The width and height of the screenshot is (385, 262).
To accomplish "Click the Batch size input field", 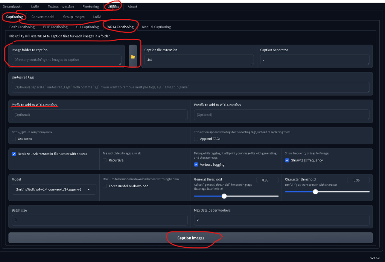I will [99, 220].
